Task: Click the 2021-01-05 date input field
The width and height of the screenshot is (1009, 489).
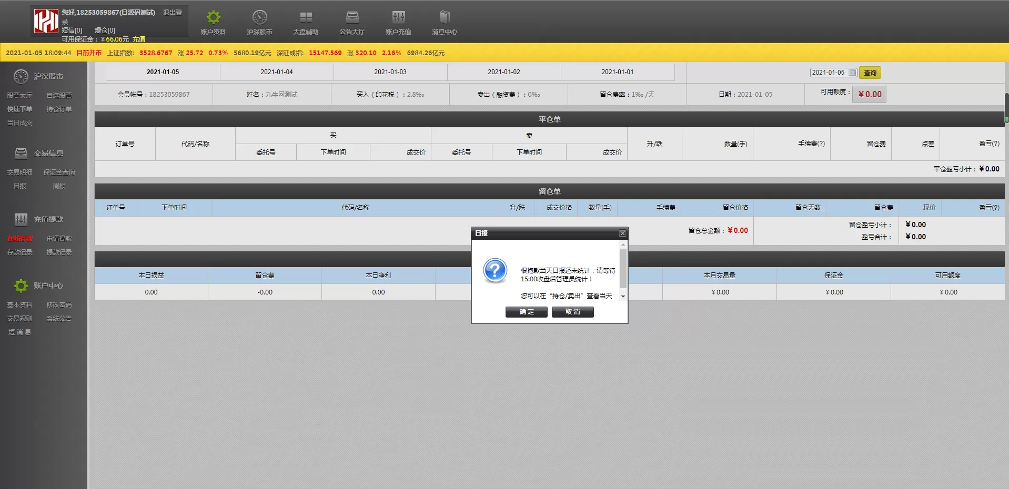Action: click(829, 73)
